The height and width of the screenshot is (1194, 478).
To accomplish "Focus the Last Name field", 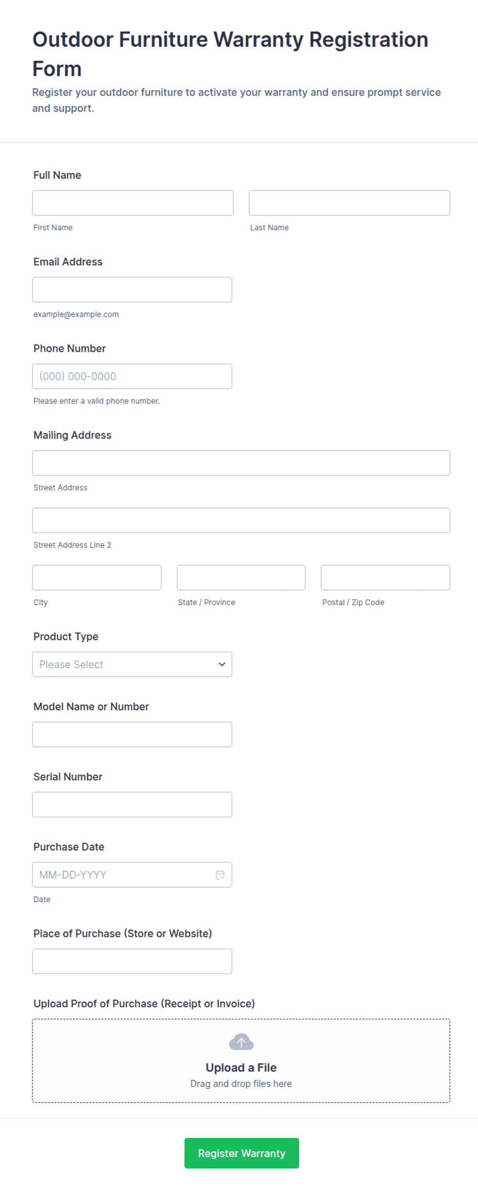I will (350, 203).
